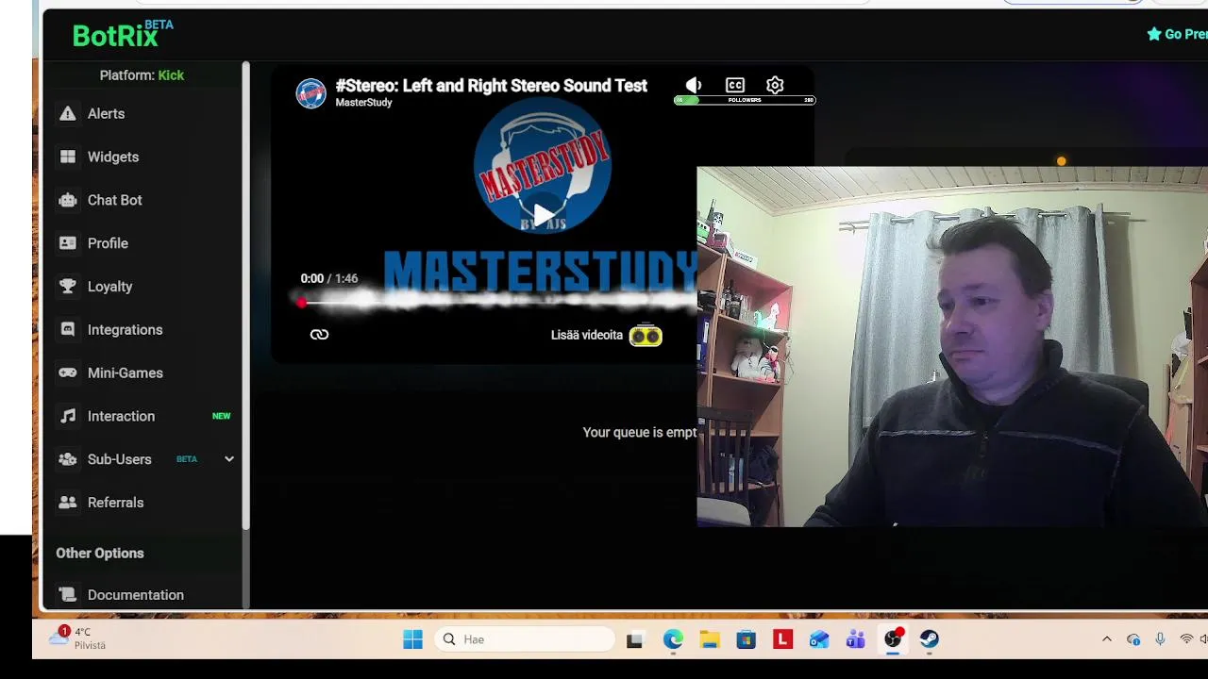Click the Go Premium star link

(x=1177, y=34)
